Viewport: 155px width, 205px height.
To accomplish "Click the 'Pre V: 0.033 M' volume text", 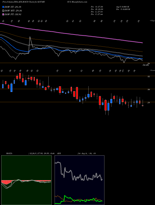I will [x=123, y=9].
